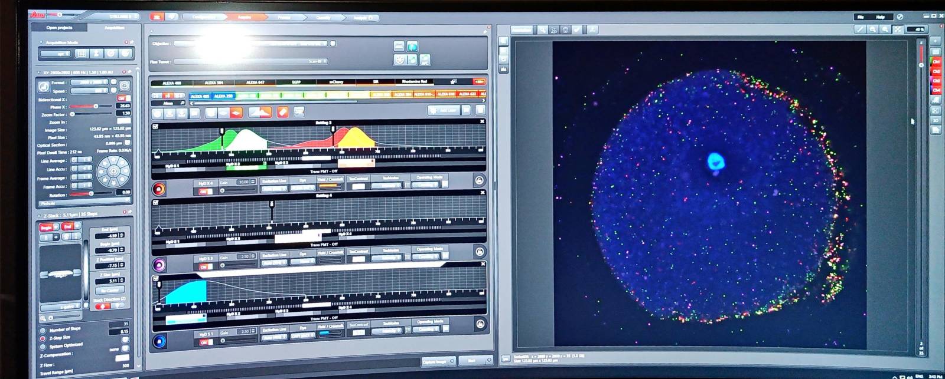
Task: Select the System Optimized radio button
Action: click(x=43, y=347)
